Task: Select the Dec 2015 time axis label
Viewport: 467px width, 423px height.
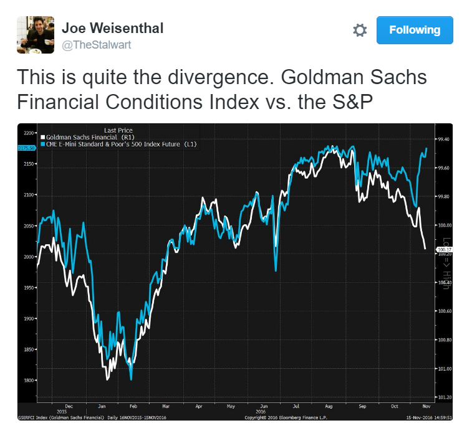Action: coord(65,409)
